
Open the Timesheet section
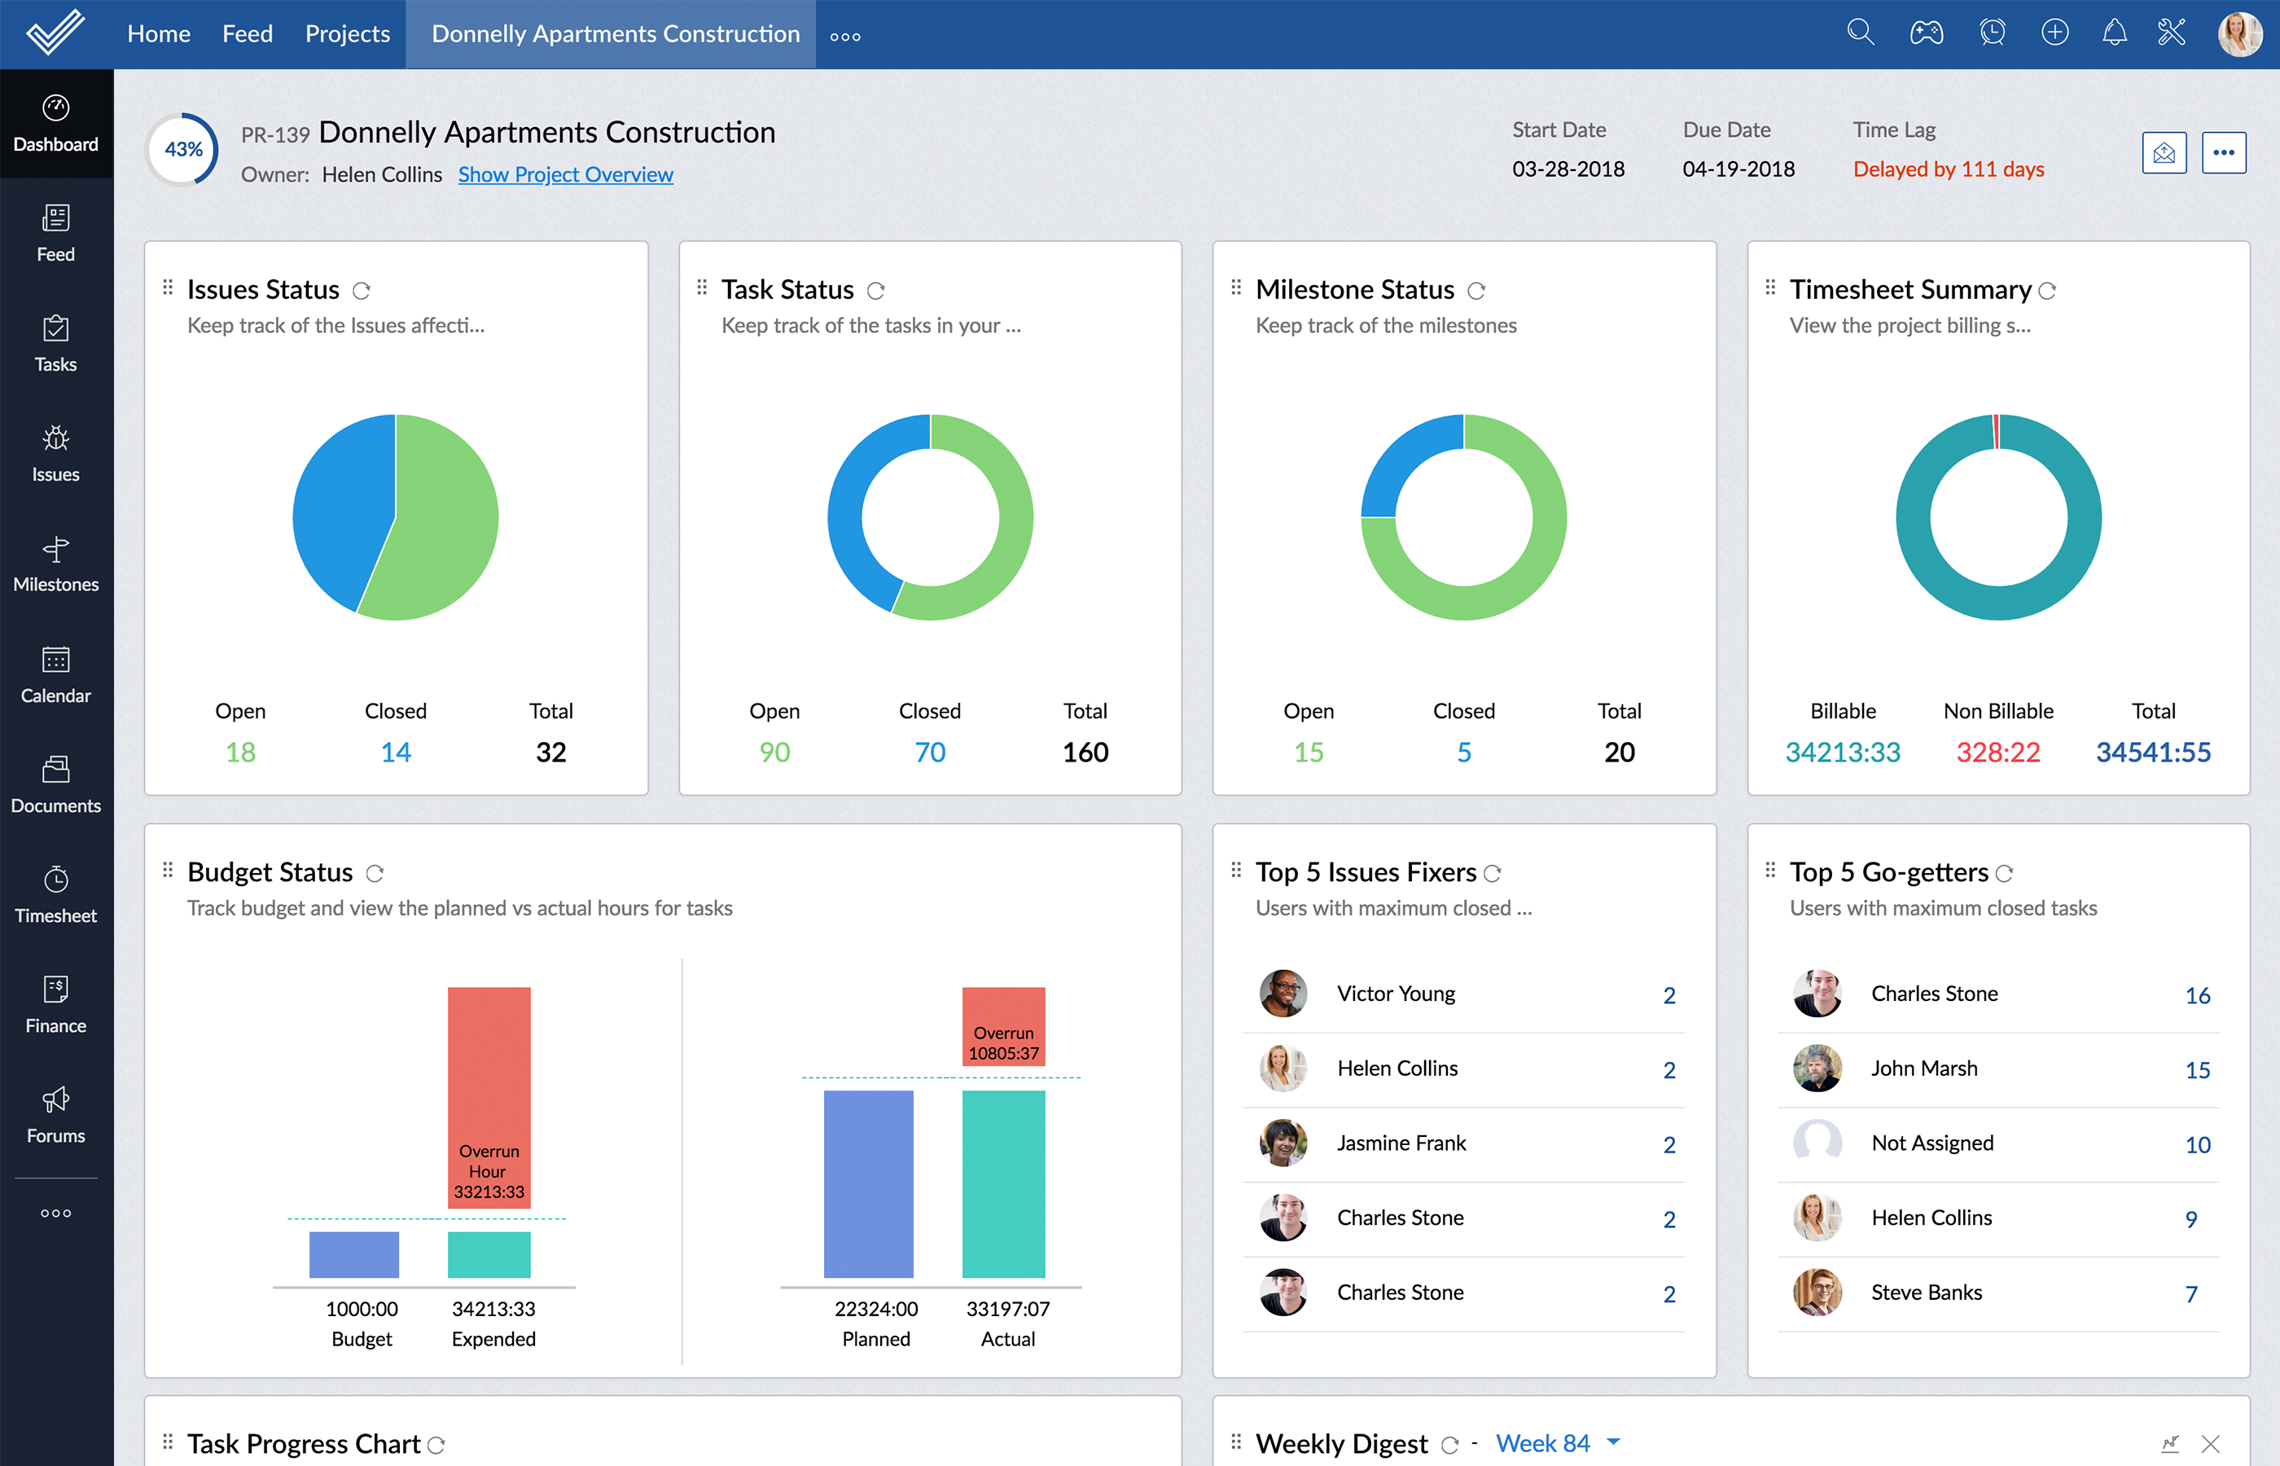55,893
